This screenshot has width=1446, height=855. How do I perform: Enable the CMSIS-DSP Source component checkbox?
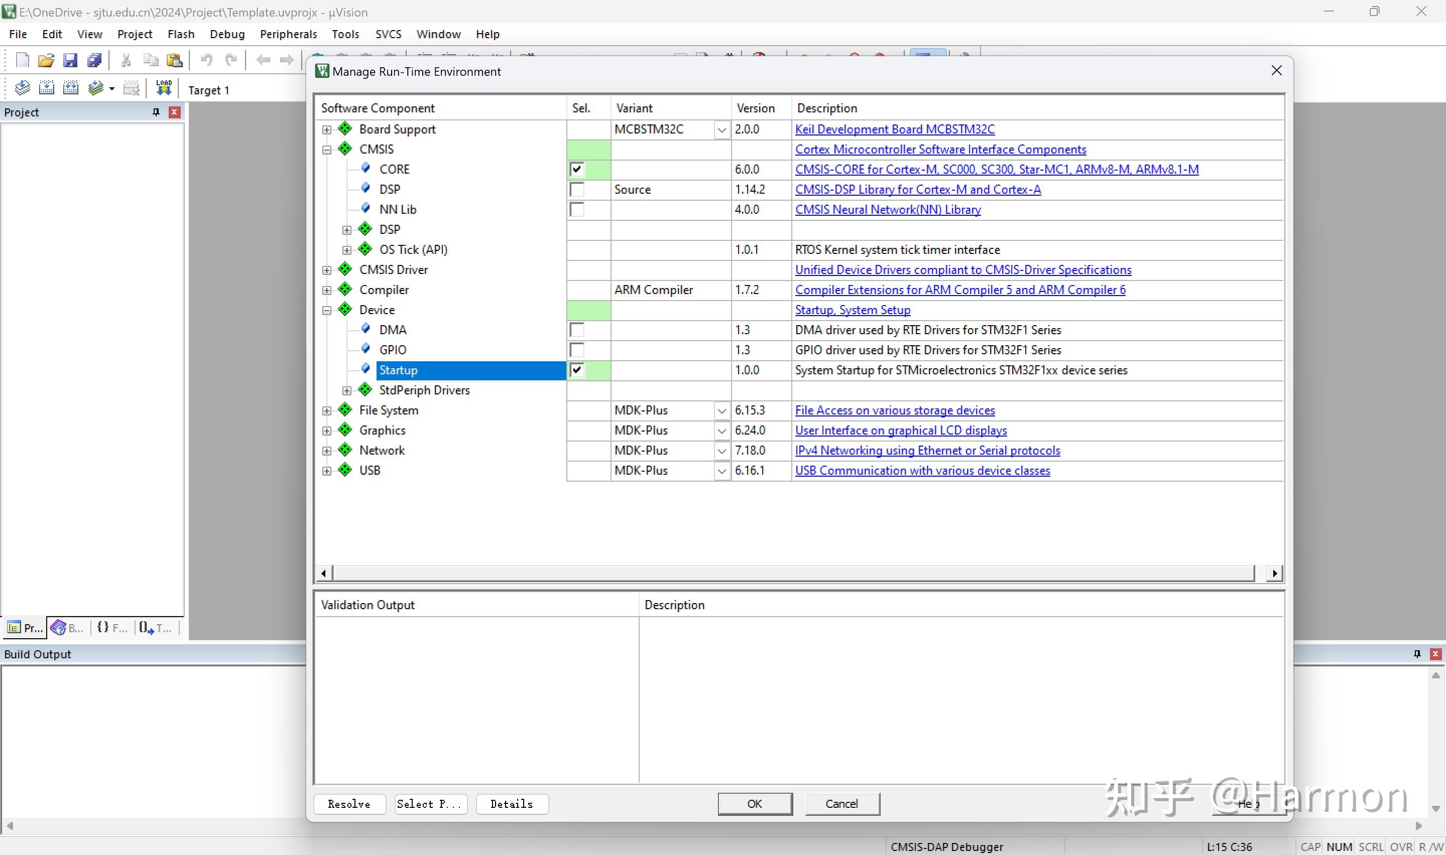pyautogui.click(x=578, y=189)
